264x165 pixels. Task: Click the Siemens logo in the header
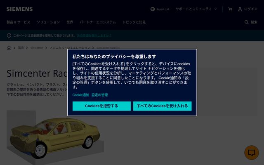pyautogui.click(x=19, y=9)
